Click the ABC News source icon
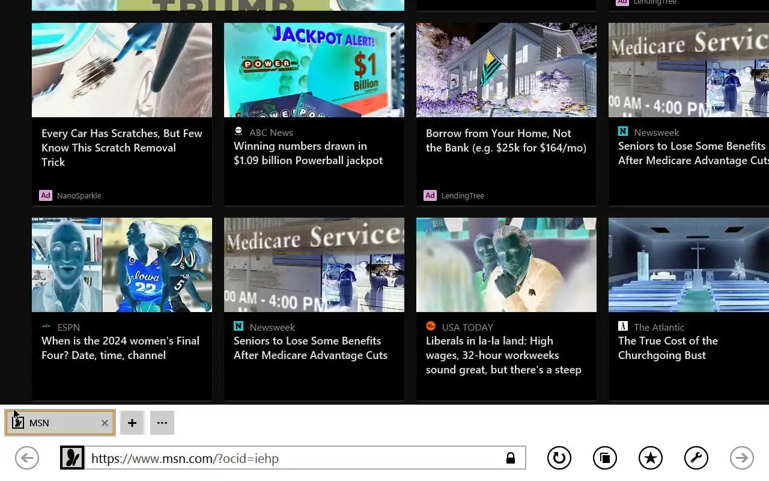The image size is (769, 481). pos(239,132)
